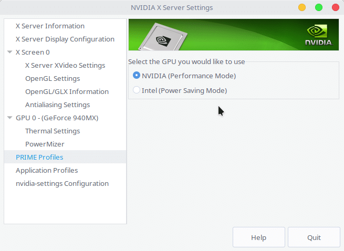The image size is (344, 251).
Task: Open X Server XVideo Settings
Action: click(x=65, y=66)
